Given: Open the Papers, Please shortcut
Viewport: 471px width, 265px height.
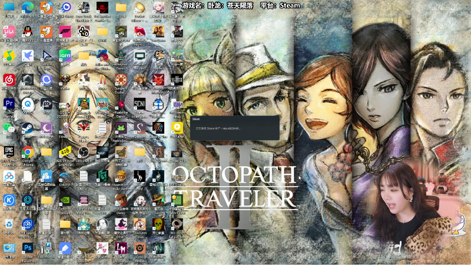Looking at the screenshot, I should pyautogui.click(x=84, y=128).
